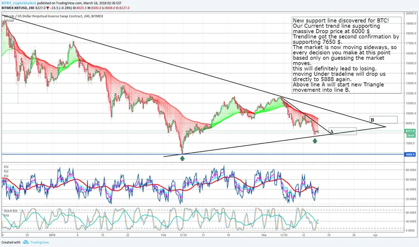Viewport: 419px width, 247px height.
Task: Click the 26 date label on the time axis
Action: click(354, 235)
